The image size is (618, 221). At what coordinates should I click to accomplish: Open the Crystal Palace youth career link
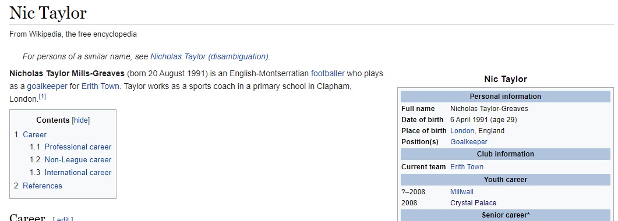pos(474,203)
